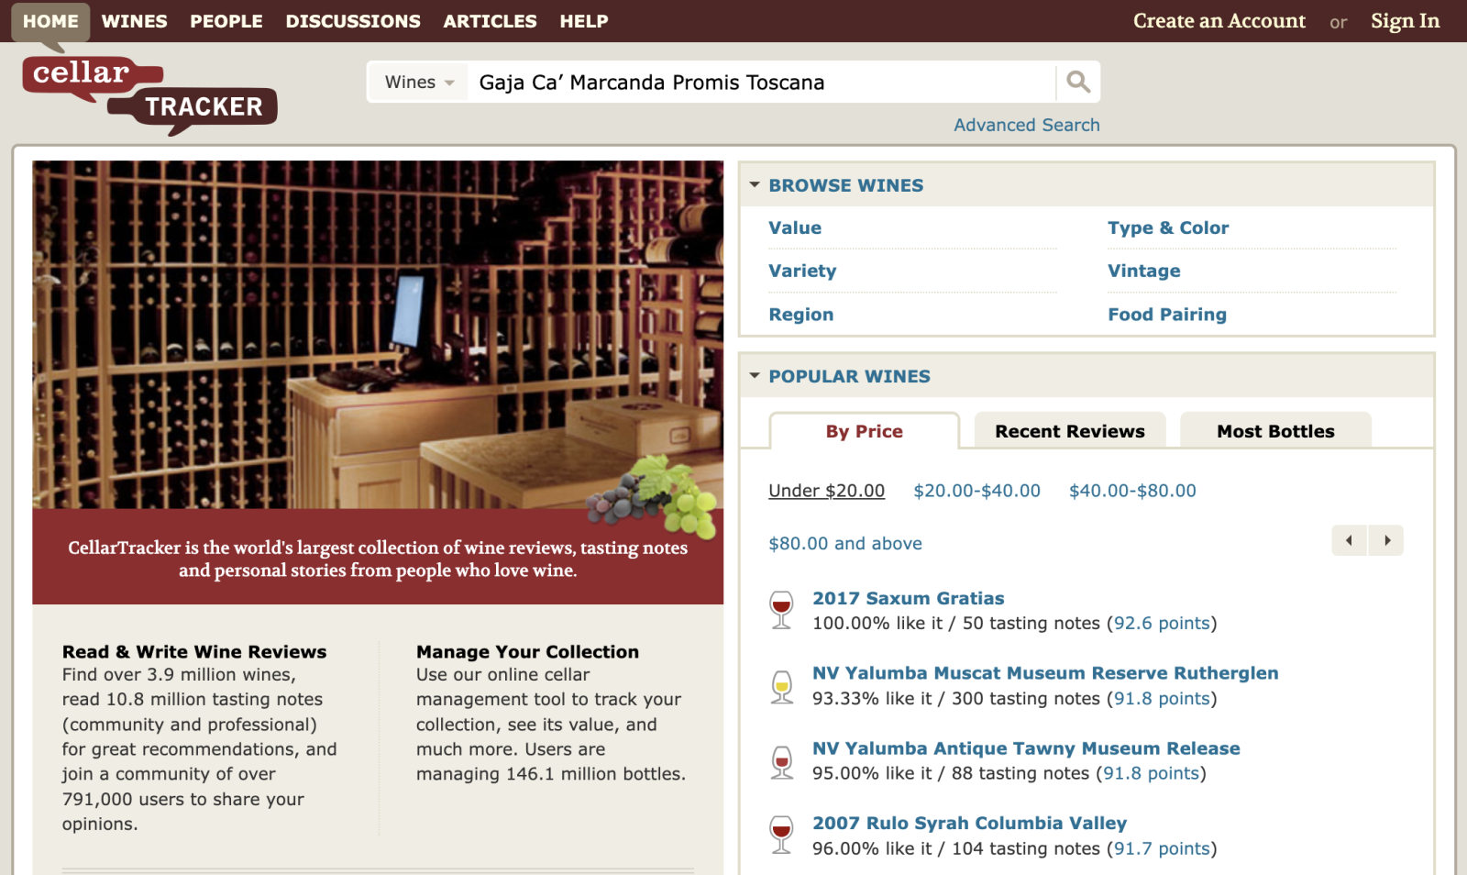Open the Wines menu item
This screenshot has height=875, width=1467.
click(x=135, y=21)
